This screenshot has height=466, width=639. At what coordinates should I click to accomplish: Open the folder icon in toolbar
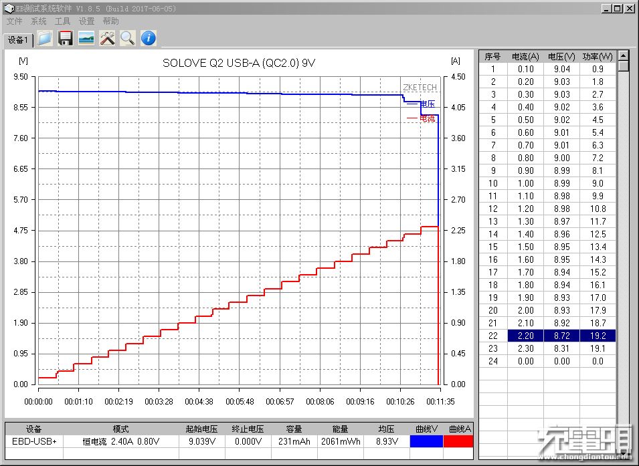click(x=45, y=38)
